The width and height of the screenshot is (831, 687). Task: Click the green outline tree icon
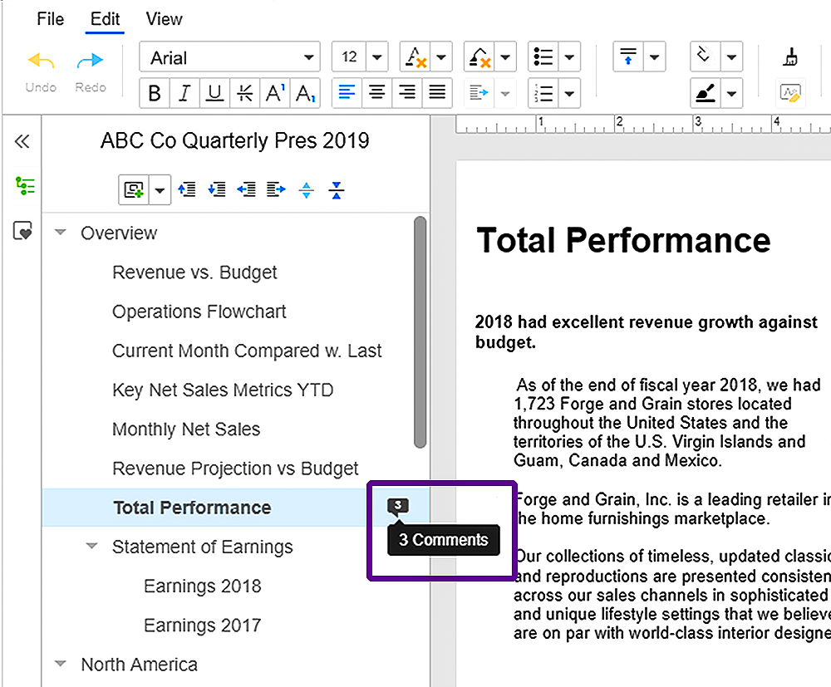click(x=25, y=185)
